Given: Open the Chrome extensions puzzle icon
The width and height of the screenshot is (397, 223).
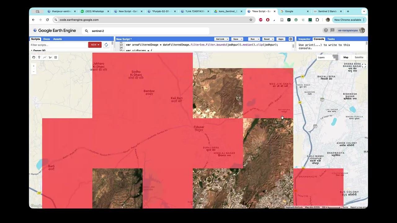Looking at the screenshot, I should point(317,20).
